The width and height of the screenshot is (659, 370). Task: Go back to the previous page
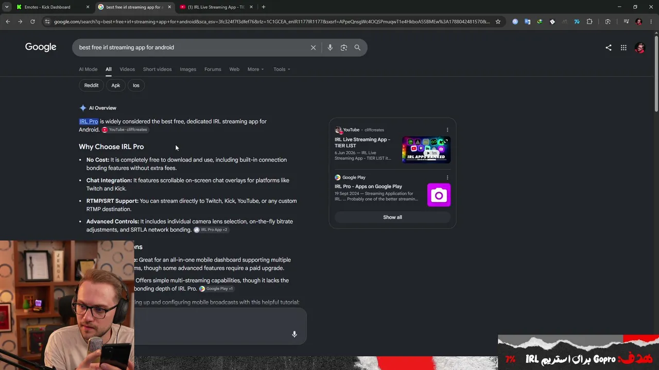(8, 22)
